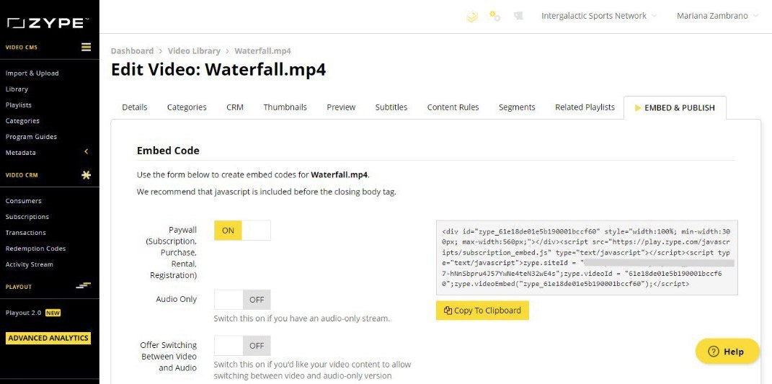Click the Embed Code heading

click(x=168, y=151)
